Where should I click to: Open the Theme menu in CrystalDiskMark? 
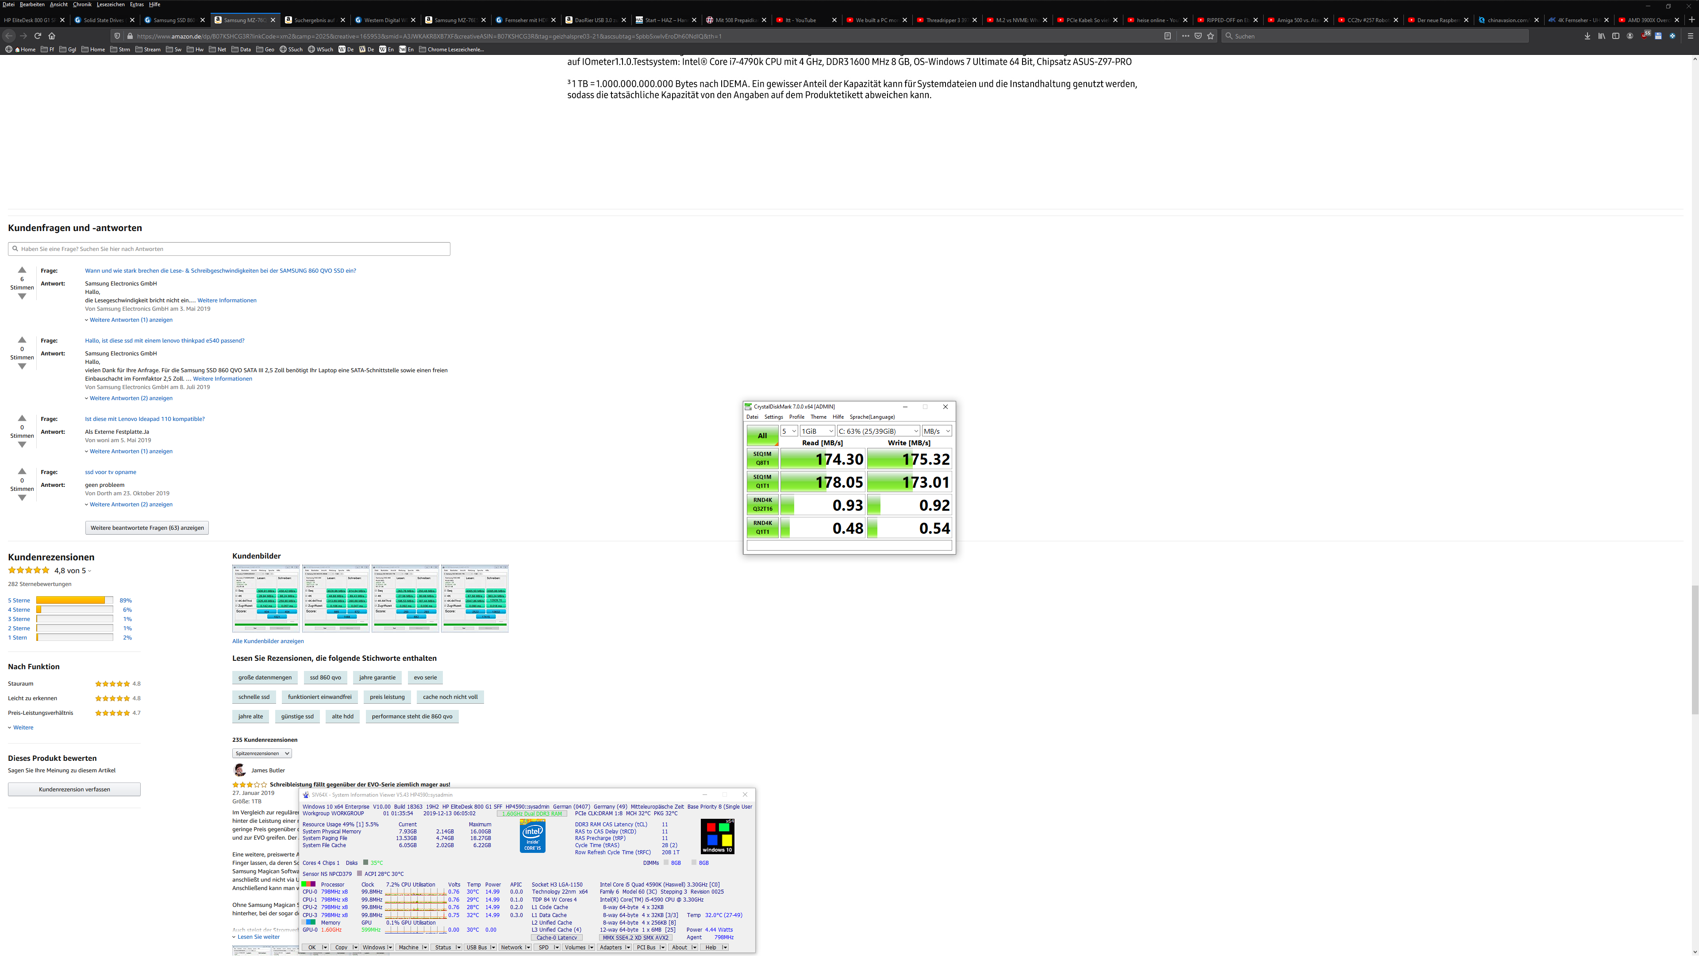819,417
